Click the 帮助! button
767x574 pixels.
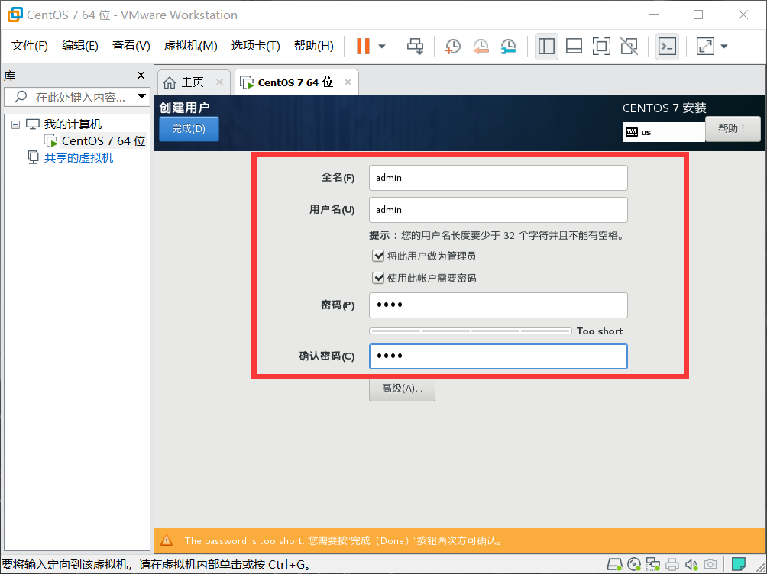[x=733, y=129]
